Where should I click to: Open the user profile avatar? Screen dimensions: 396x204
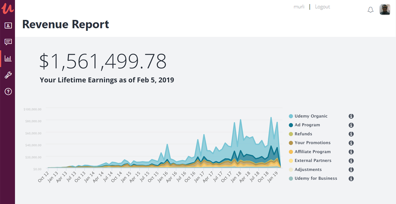point(385,10)
